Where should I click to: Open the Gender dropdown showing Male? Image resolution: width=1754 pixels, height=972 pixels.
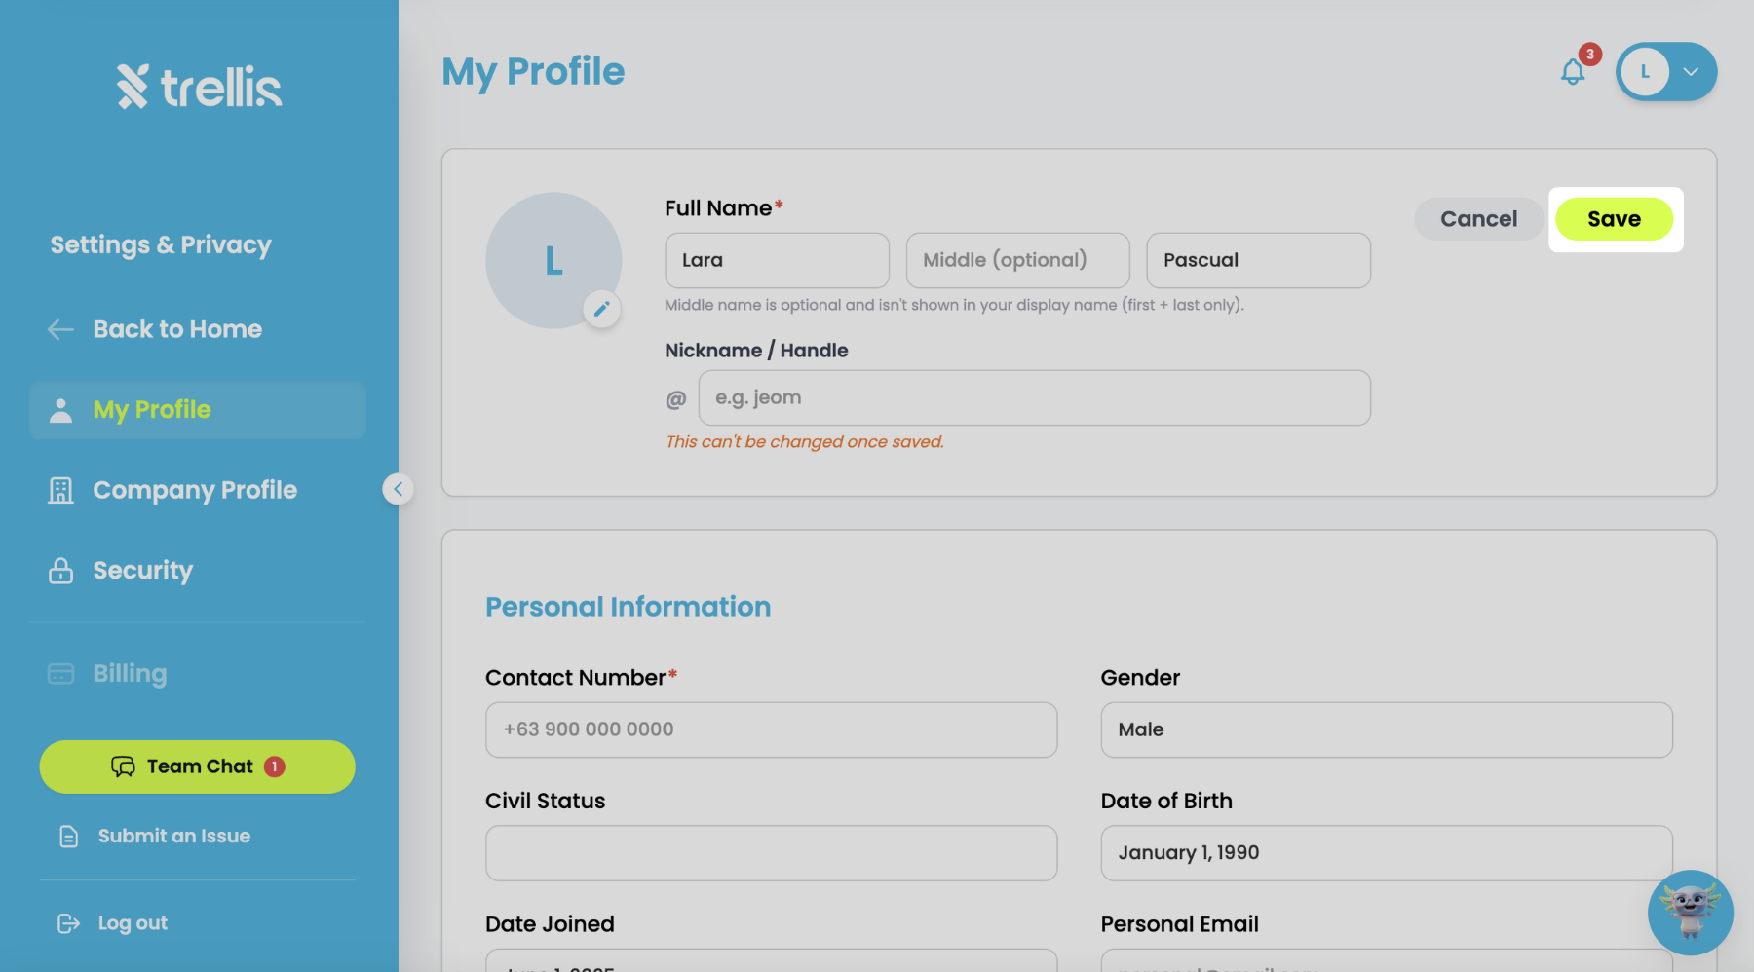1387,729
